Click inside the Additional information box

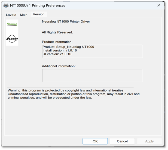tap(92, 75)
